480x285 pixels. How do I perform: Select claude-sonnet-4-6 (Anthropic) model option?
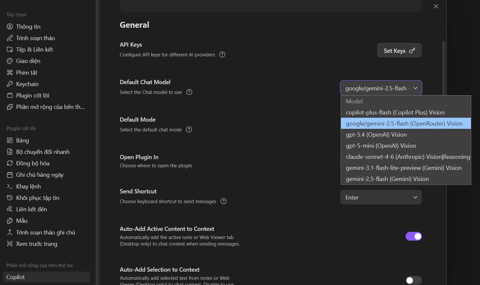[x=406, y=157]
